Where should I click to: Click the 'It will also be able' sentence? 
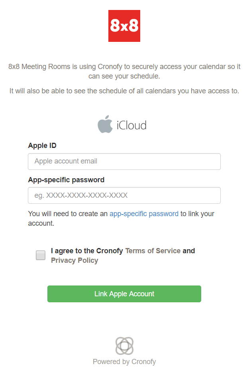(124, 91)
